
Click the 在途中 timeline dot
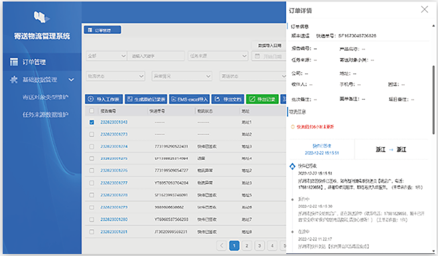(x=292, y=232)
